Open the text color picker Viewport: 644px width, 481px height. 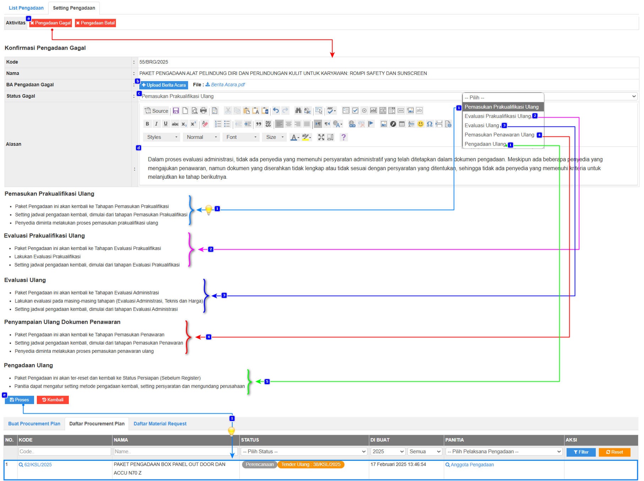click(x=294, y=137)
